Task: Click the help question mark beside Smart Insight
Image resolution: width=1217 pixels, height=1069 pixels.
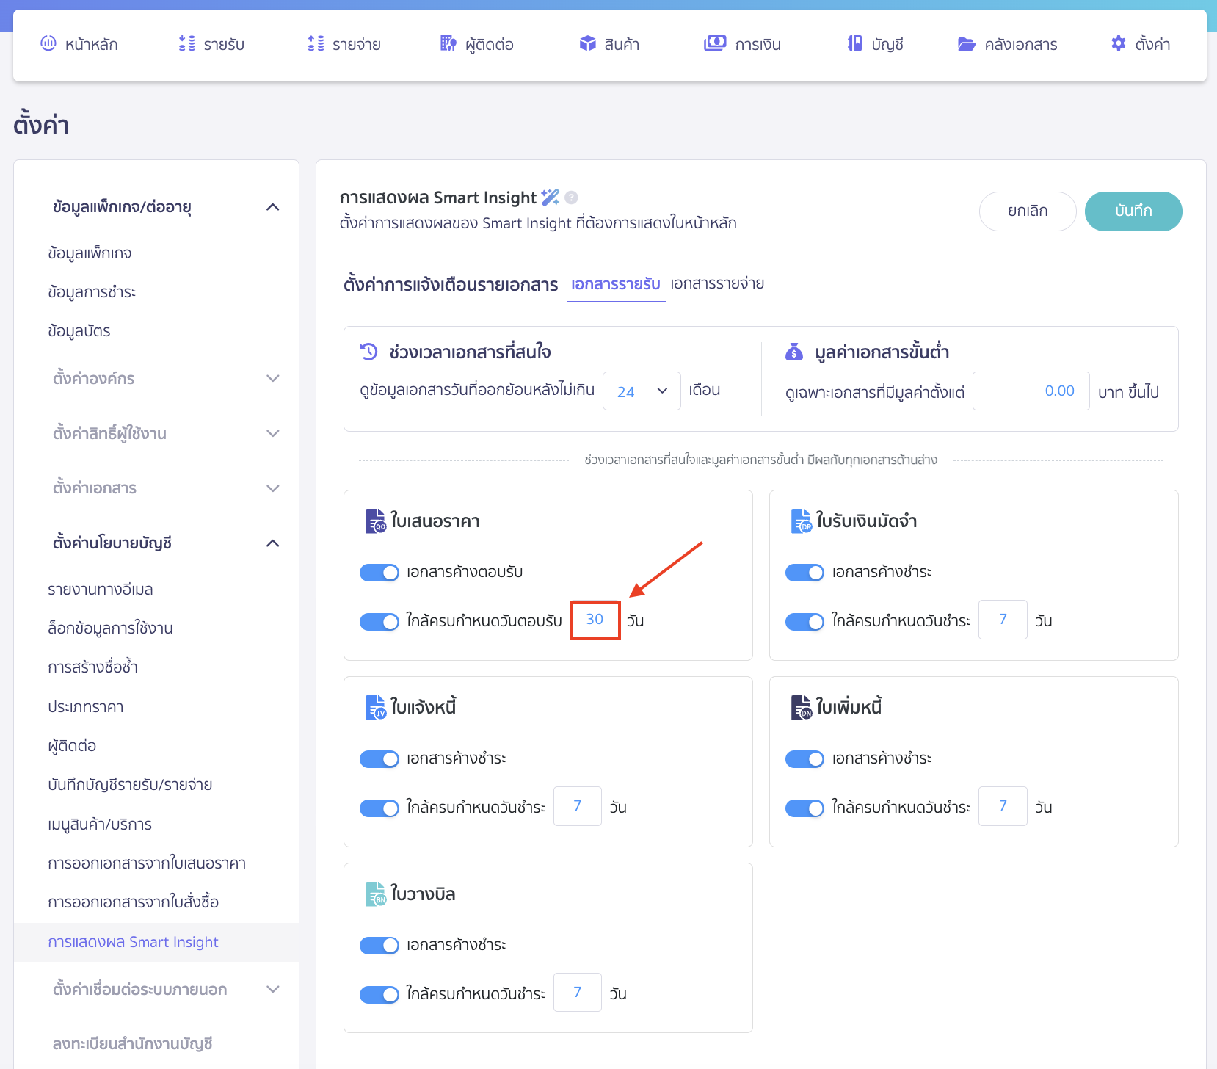Action: [572, 198]
